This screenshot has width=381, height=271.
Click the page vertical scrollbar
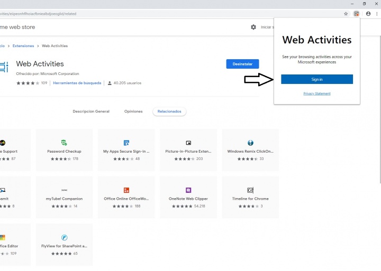pyautogui.click(x=380, y=109)
